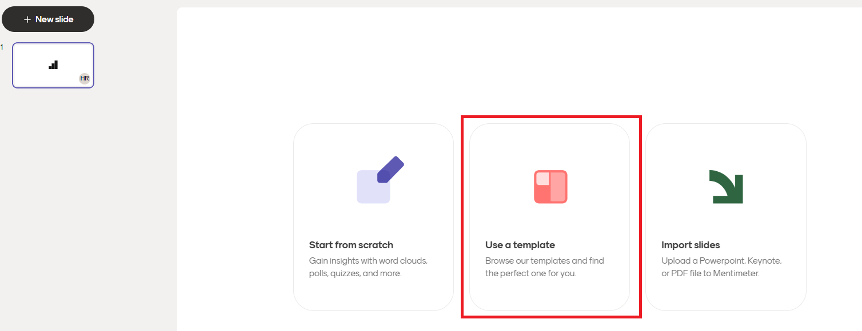Screen dimensions: 862x331
Task: Click the plus icon in New slide
Action: pyautogui.click(x=27, y=19)
